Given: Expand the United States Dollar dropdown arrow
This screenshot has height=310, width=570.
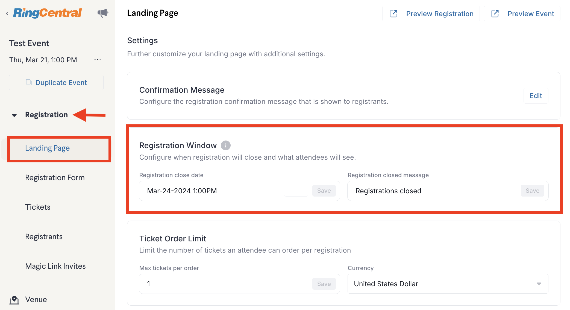Looking at the screenshot, I should pyautogui.click(x=539, y=284).
